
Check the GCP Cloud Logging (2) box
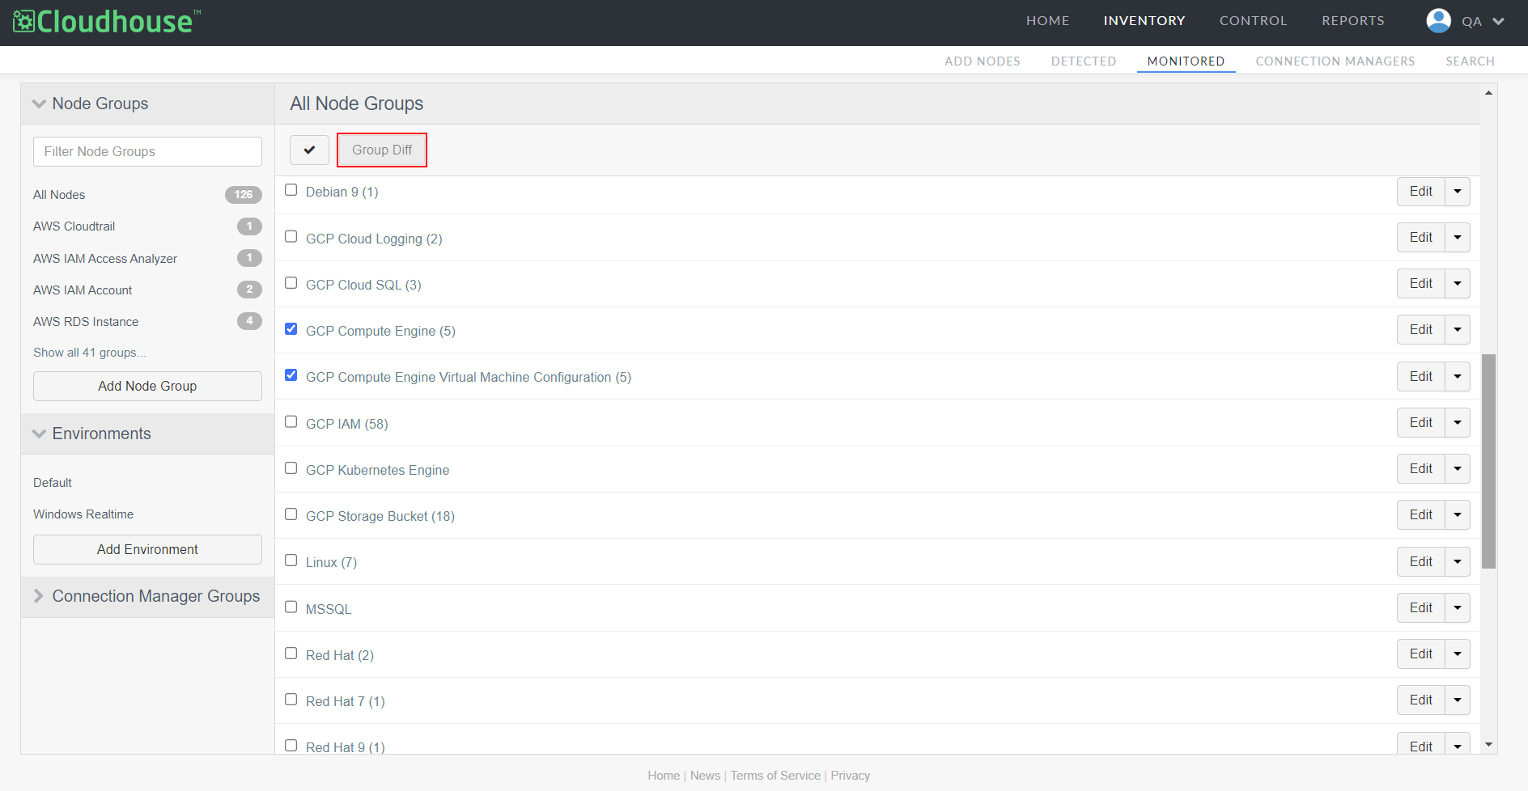[x=291, y=237]
